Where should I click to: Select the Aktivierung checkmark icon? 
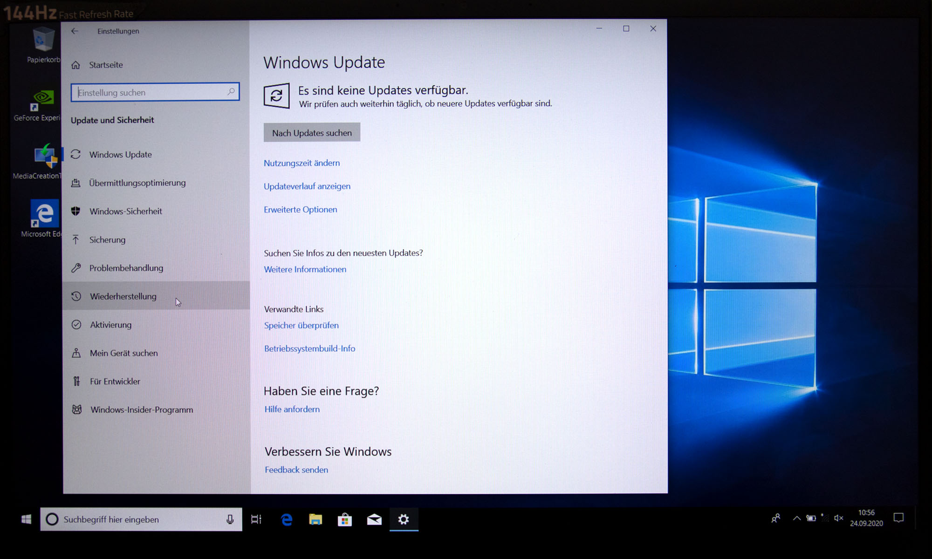pyautogui.click(x=76, y=325)
